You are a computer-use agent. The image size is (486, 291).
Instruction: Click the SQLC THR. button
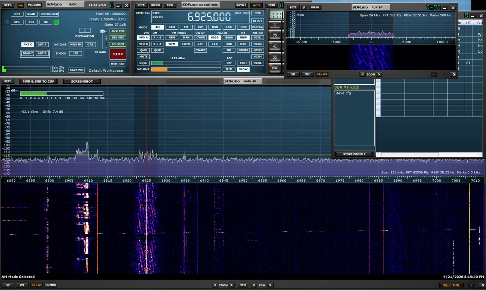click(451, 285)
